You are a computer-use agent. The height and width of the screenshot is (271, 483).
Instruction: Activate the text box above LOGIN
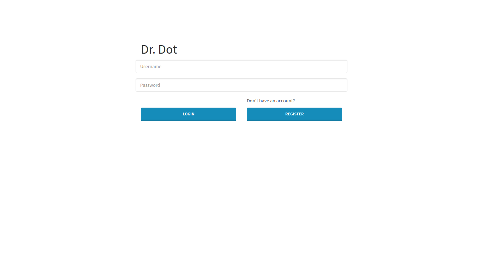[x=241, y=85]
